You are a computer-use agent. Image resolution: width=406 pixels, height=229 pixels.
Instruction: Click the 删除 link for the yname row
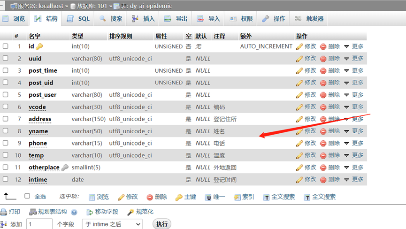click(x=334, y=131)
